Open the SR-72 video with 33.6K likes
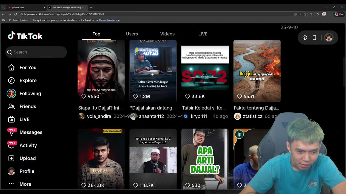346x194 pixels. click(x=205, y=71)
